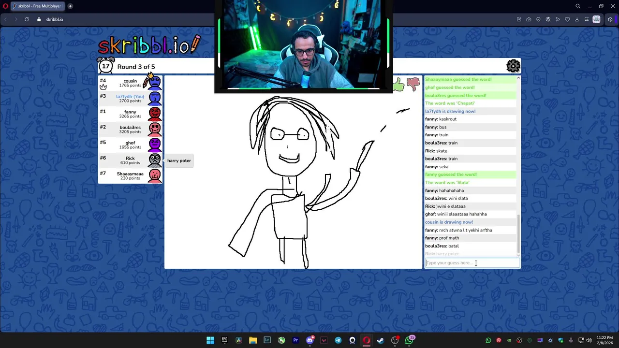Select player Shaaaymaaa in the list
Viewport: 619px width, 348px height.
[x=130, y=176]
